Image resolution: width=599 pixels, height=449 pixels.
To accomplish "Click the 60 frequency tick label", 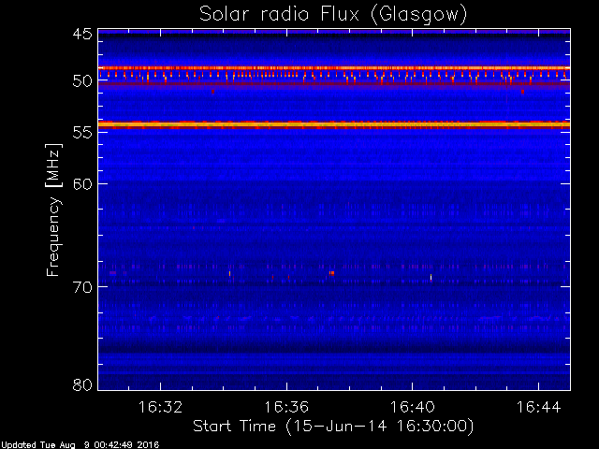I will coord(82,184).
